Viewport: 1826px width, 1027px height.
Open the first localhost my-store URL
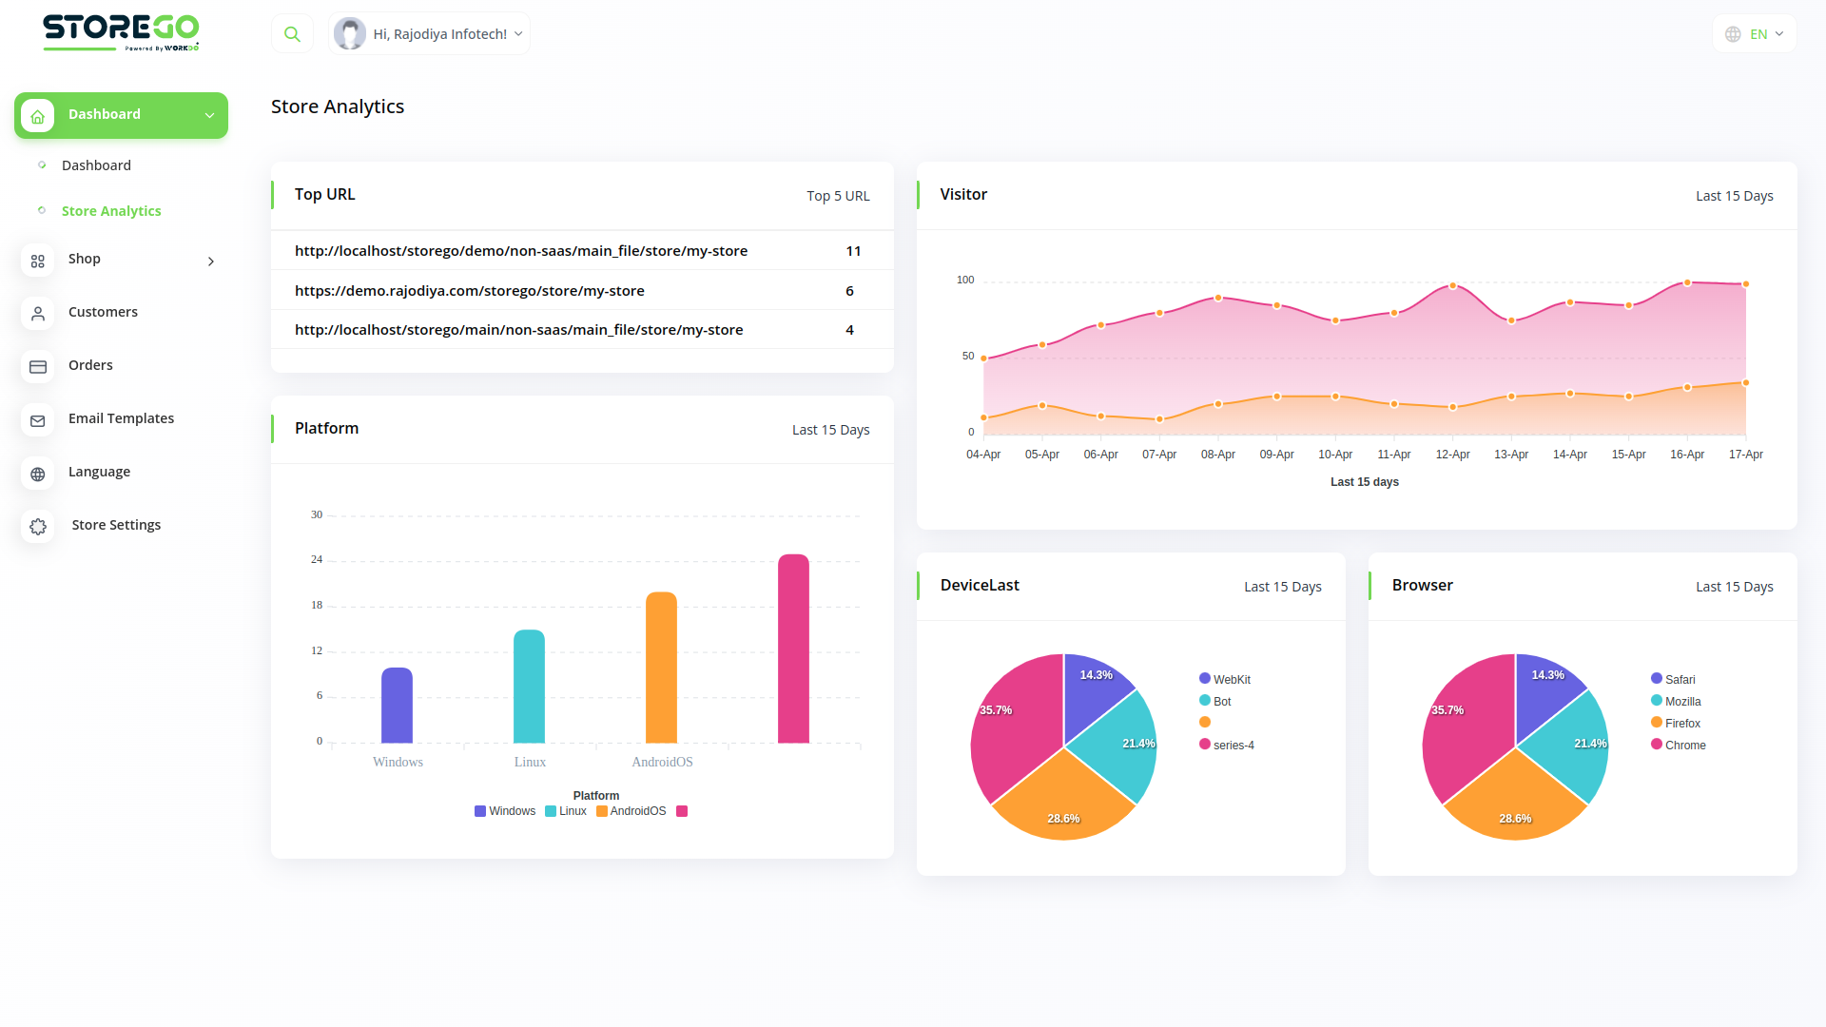(x=521, y=250)
